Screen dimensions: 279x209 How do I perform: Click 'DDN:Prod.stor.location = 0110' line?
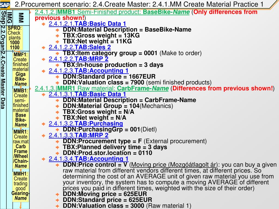click(x=107, y=153)
